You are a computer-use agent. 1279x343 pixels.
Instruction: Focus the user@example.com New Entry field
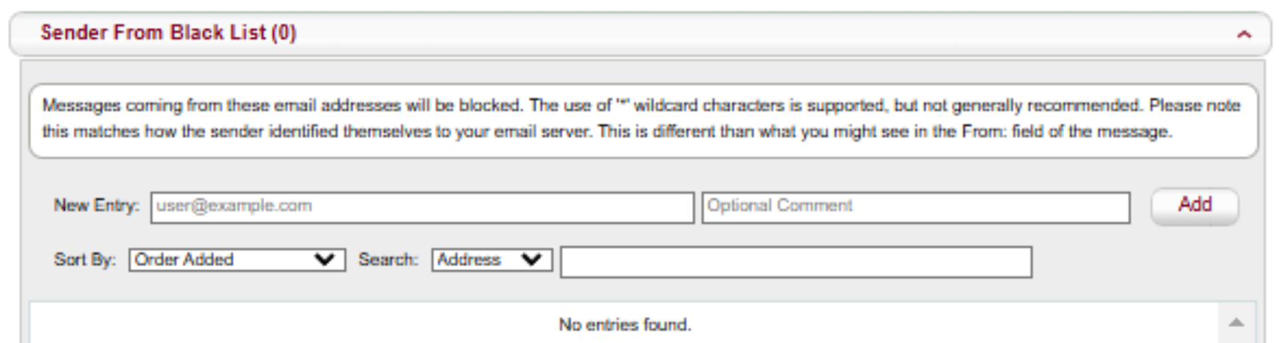422,207
